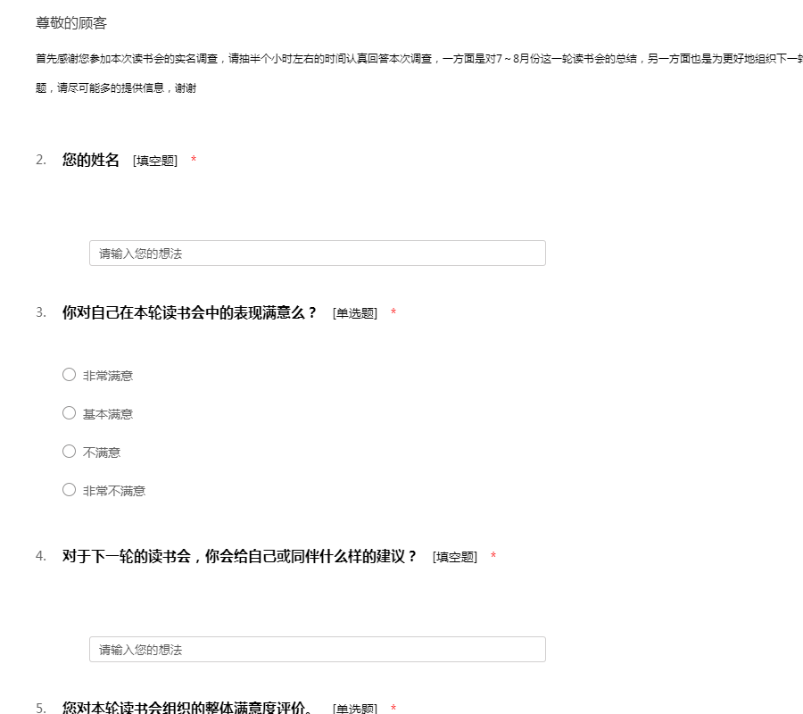803x714 pixels.
Task: Click question 4 title about 下一轮的读书会 建议
Action: point(239,557)
